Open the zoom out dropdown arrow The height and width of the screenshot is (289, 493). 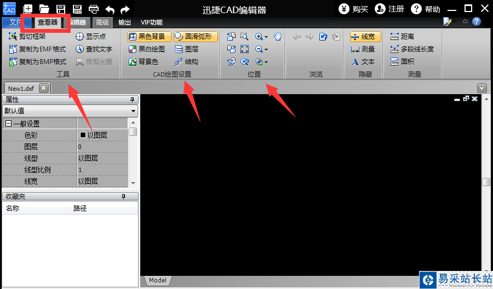tap(266, 50)
